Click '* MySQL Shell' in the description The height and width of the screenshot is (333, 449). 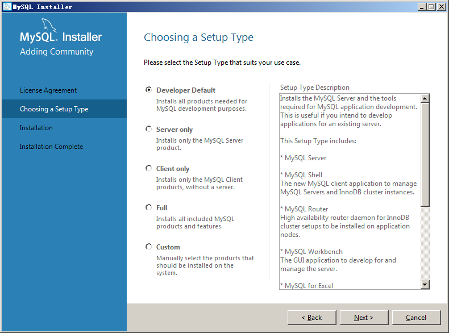pos(301,175)
